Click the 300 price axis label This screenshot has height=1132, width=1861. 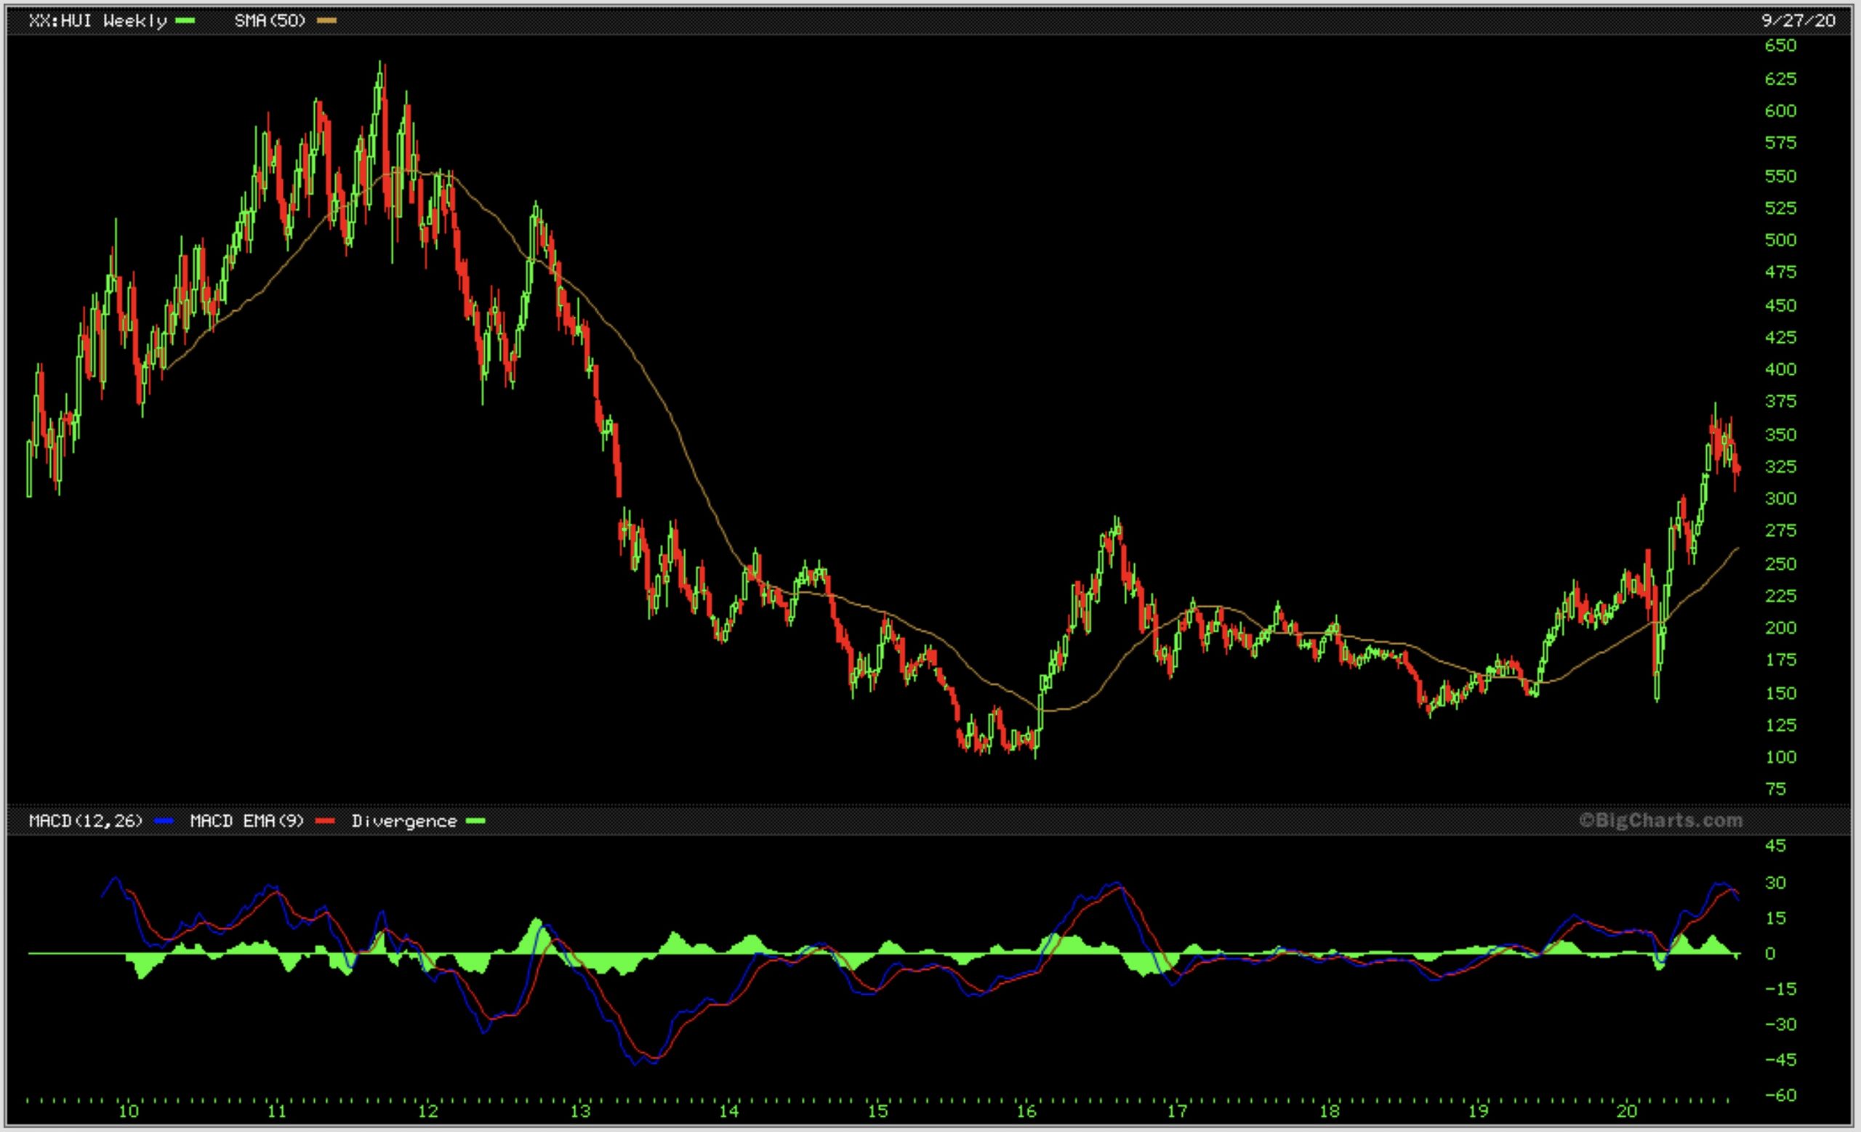click(x=1780, y=499)
